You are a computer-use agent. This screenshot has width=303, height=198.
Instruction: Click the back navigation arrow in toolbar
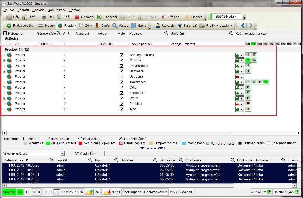tap(243, 26)
